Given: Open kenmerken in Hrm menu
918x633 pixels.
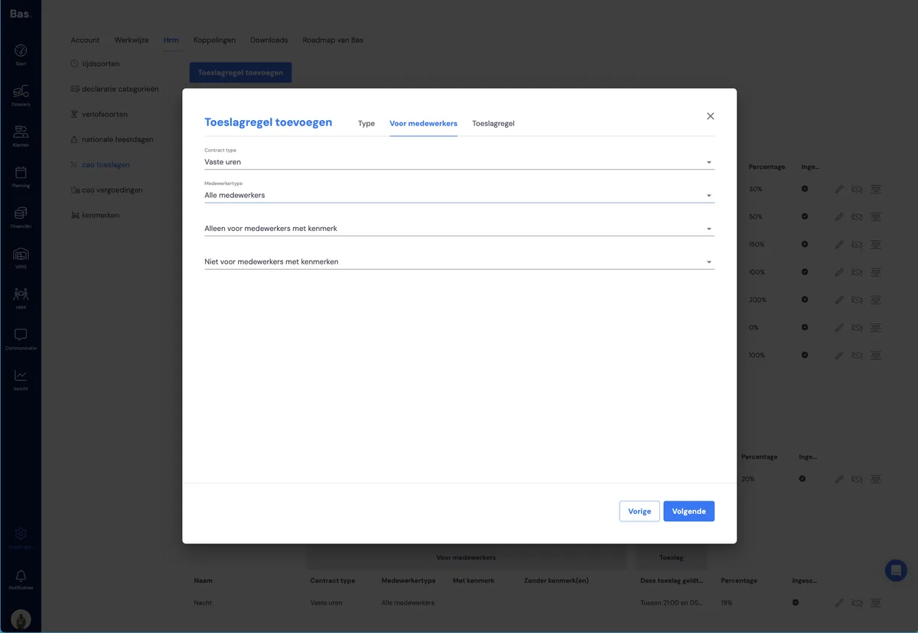Looking at the screenshot, I should (95, 215).
